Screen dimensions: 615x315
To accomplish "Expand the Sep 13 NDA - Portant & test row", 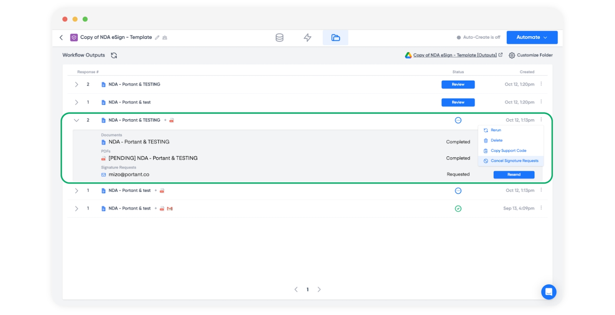I will coord(76,209).
